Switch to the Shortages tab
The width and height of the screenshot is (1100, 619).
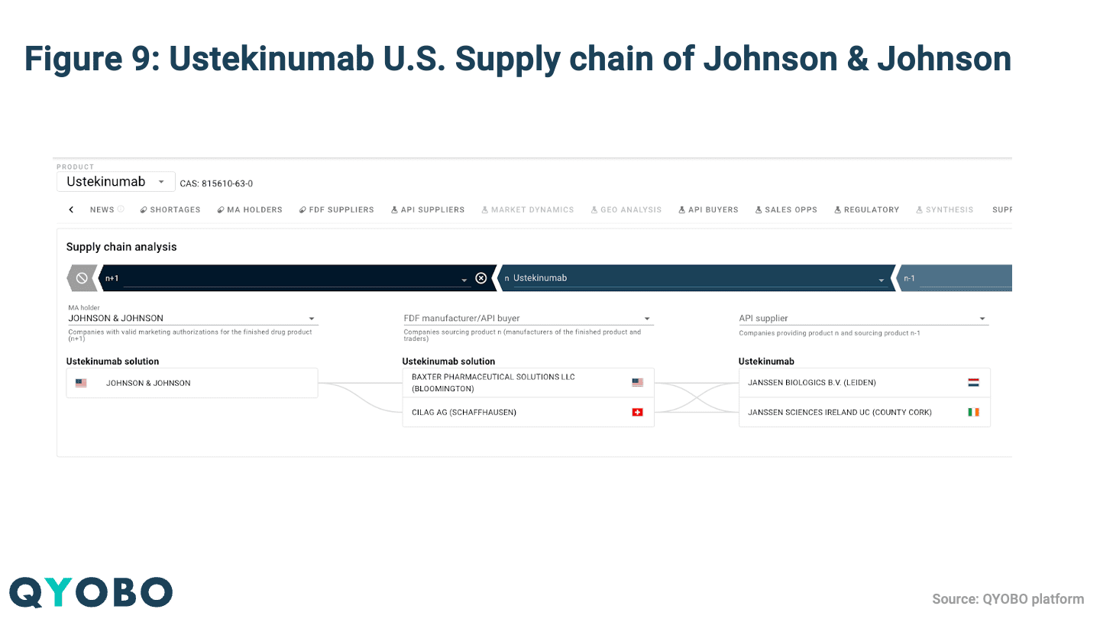pos(170,209)
